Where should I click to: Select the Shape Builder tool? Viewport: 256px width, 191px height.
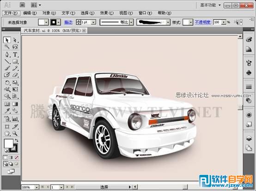point(7,96)
